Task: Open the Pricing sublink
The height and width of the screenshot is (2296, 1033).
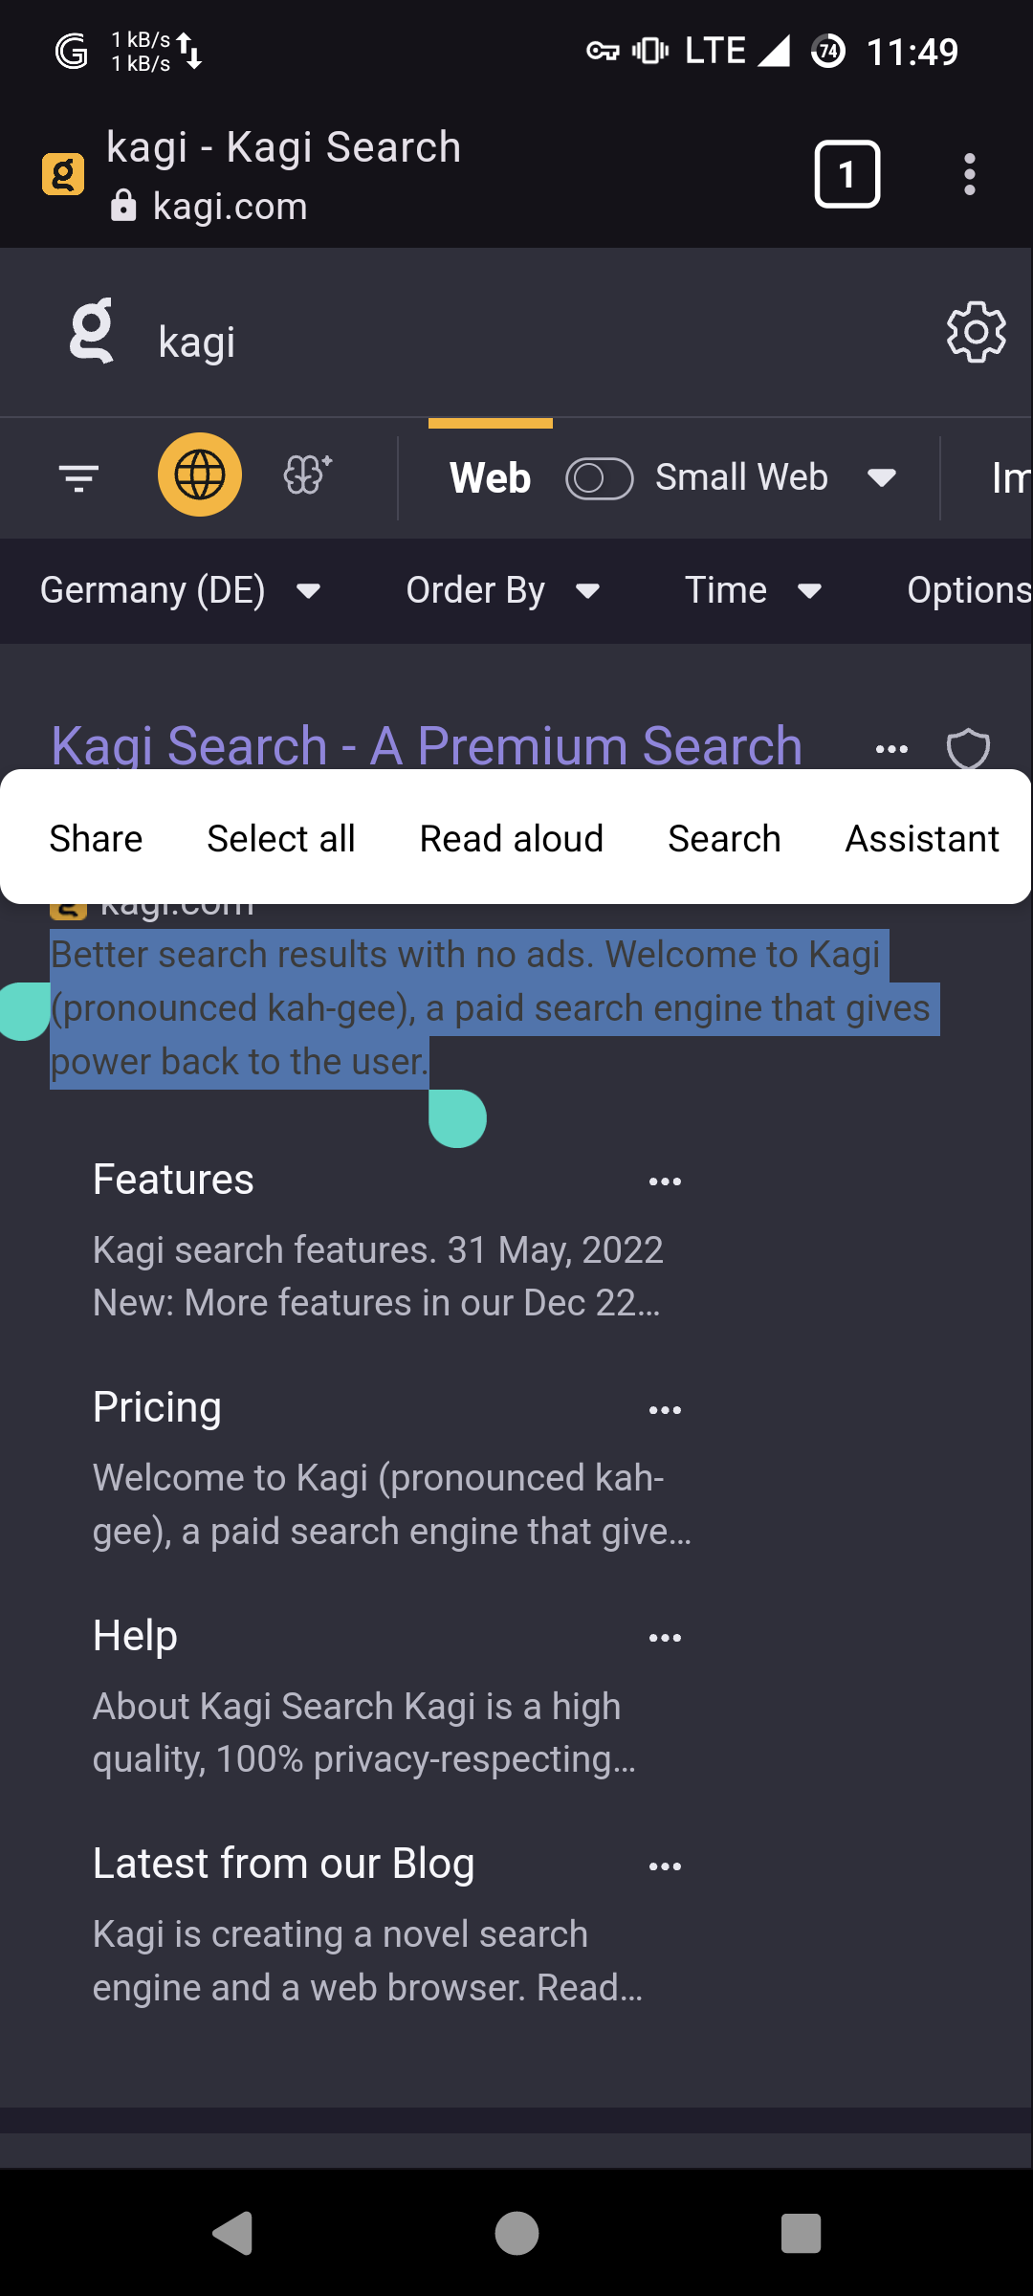Action: [x=157, y=1407]
